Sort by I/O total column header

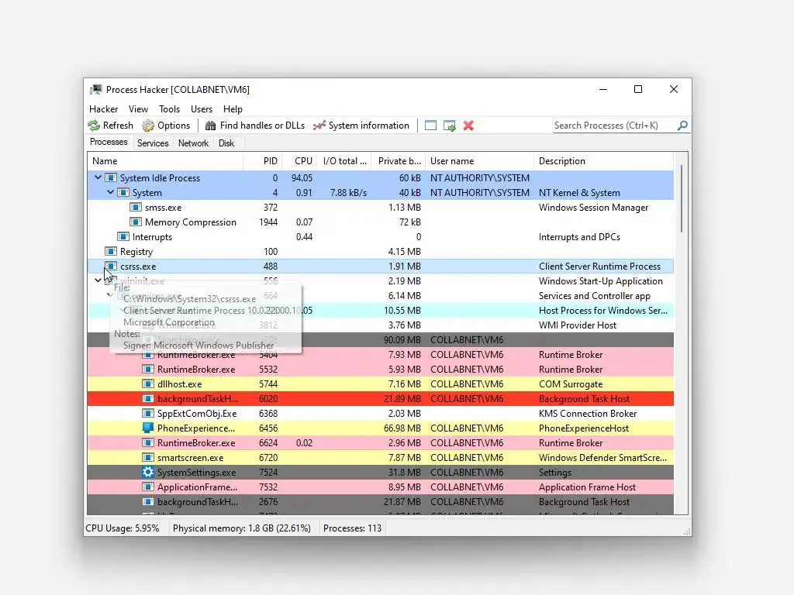click(x=344, y=161)
